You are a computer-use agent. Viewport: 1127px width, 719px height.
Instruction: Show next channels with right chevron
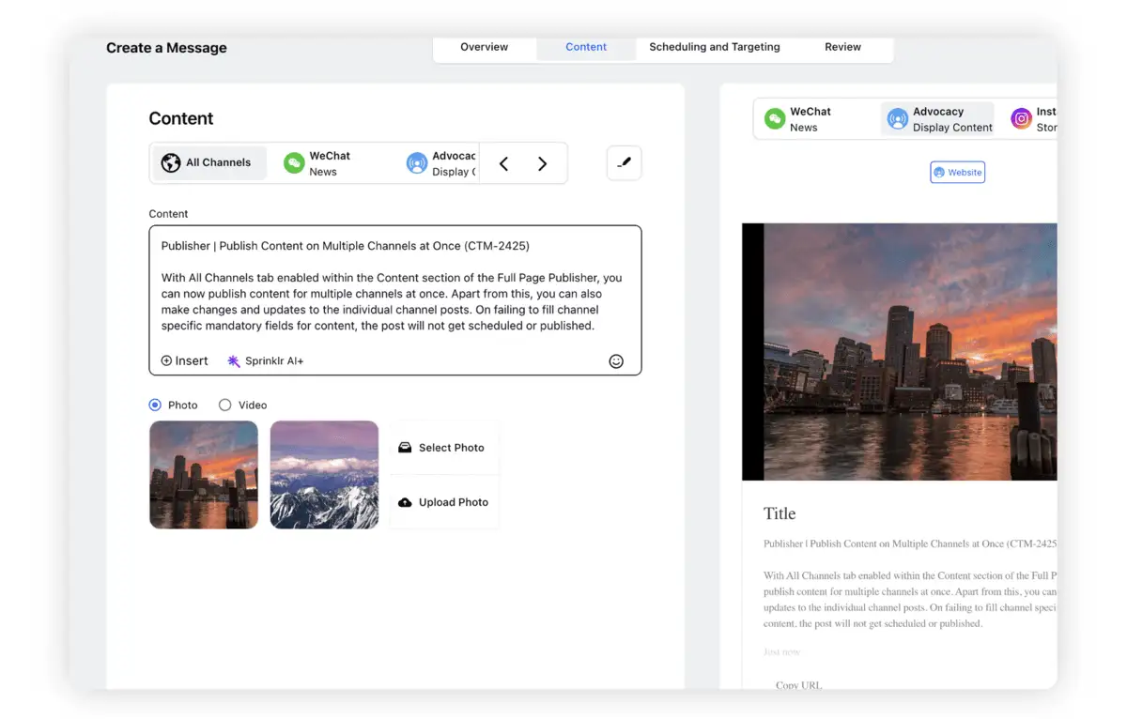542,164
